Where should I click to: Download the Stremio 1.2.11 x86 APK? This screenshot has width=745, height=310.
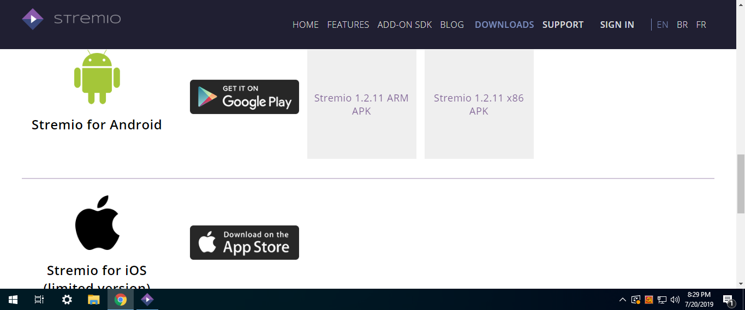[x=479, y=104]
